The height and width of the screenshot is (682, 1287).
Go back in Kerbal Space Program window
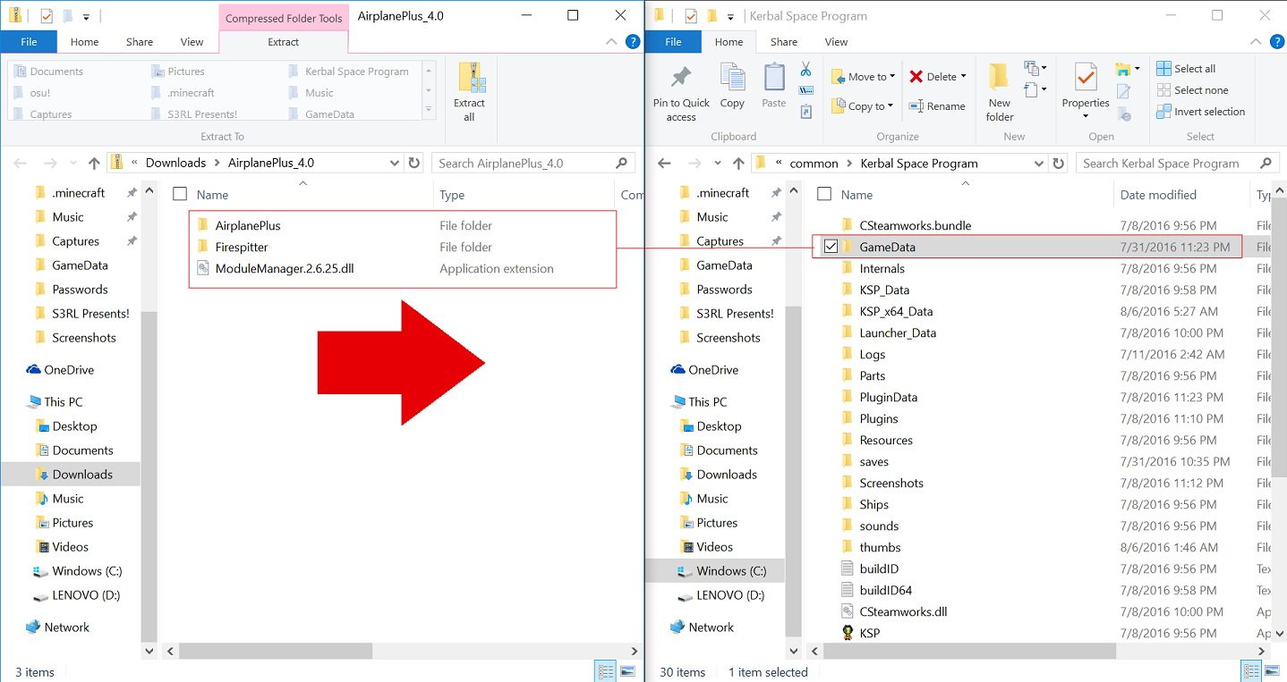coord(664,164)
